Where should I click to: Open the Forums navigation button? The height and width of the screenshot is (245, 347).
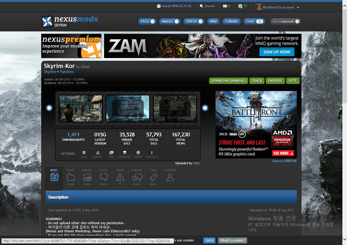[x=231, y=22]
